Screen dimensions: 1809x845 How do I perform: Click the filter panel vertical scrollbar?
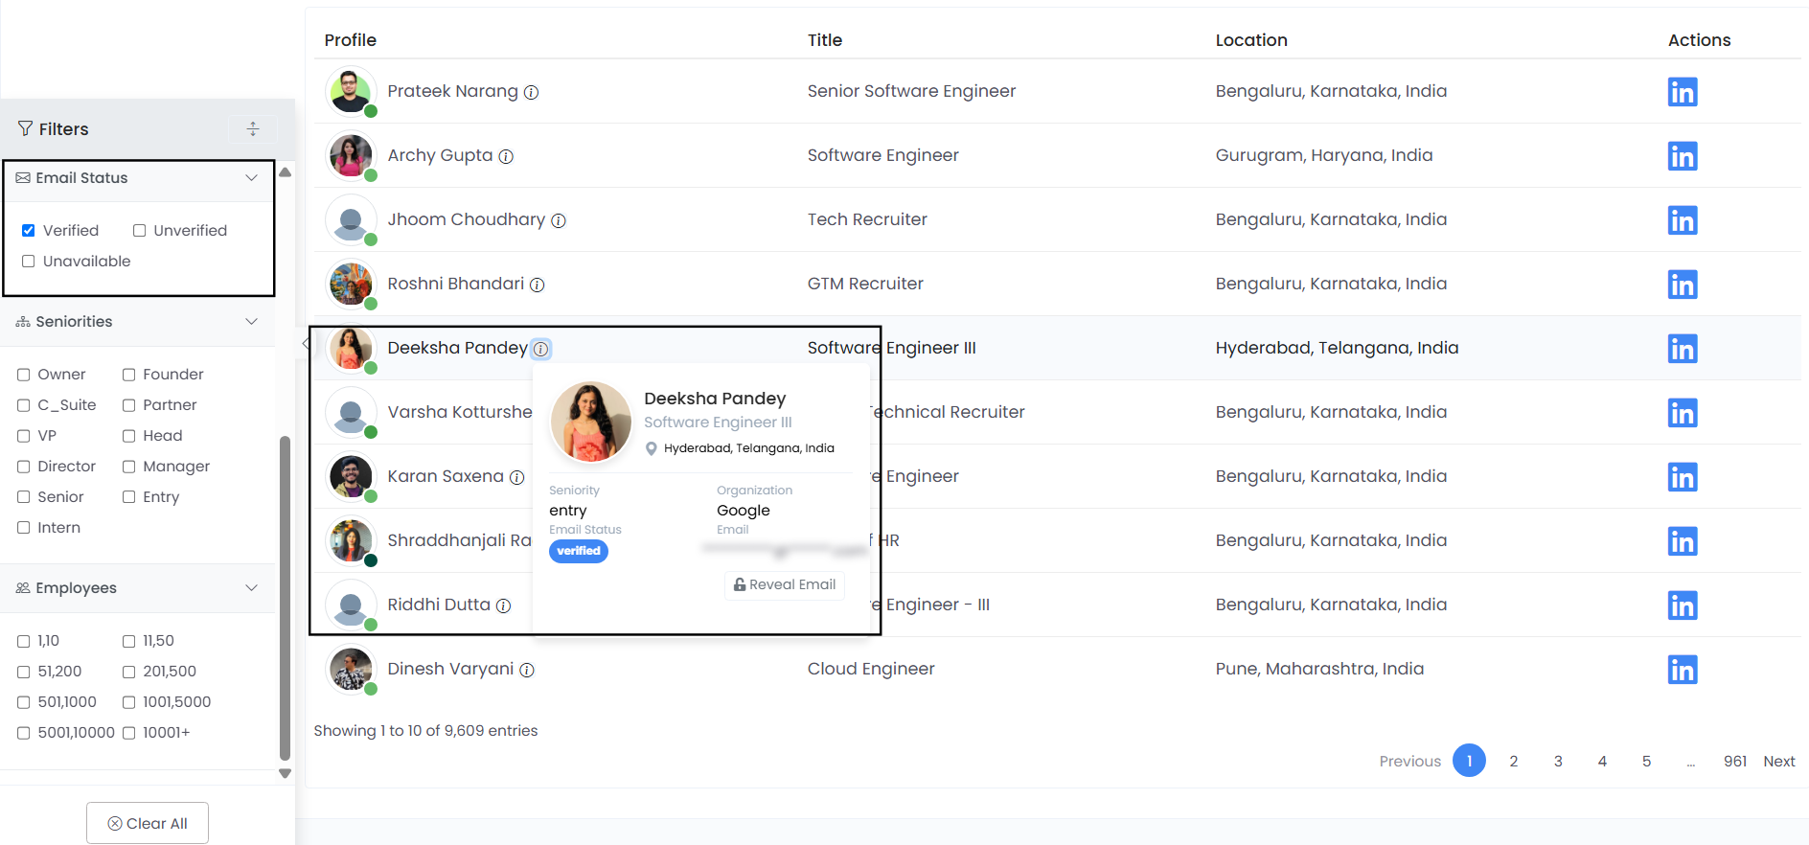(x=285, y=594)
